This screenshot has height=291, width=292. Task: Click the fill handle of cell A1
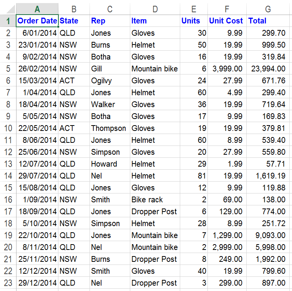coord(58,26)
